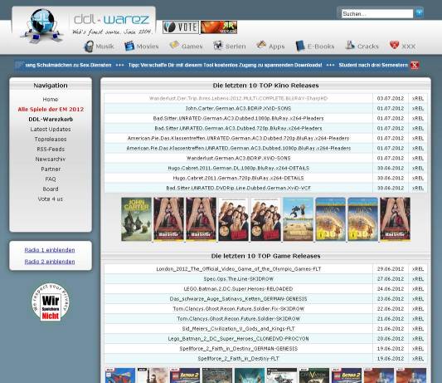This screenshot has width=442, height=383.
Task: Open the John.Carter.German.AC3.BDRiP release
Action: tap(238, 109)
